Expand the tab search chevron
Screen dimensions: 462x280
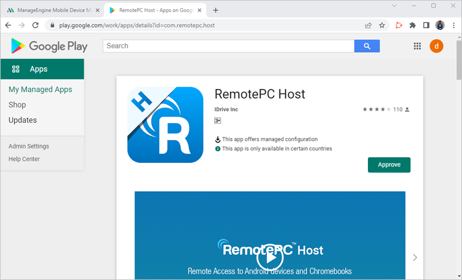394,6
